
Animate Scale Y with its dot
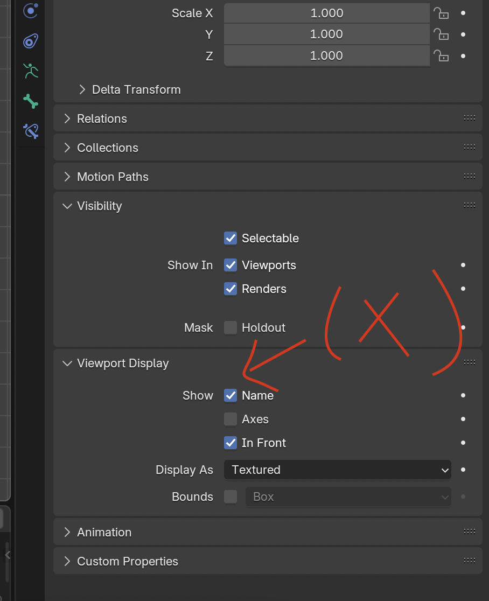point(463,34)
